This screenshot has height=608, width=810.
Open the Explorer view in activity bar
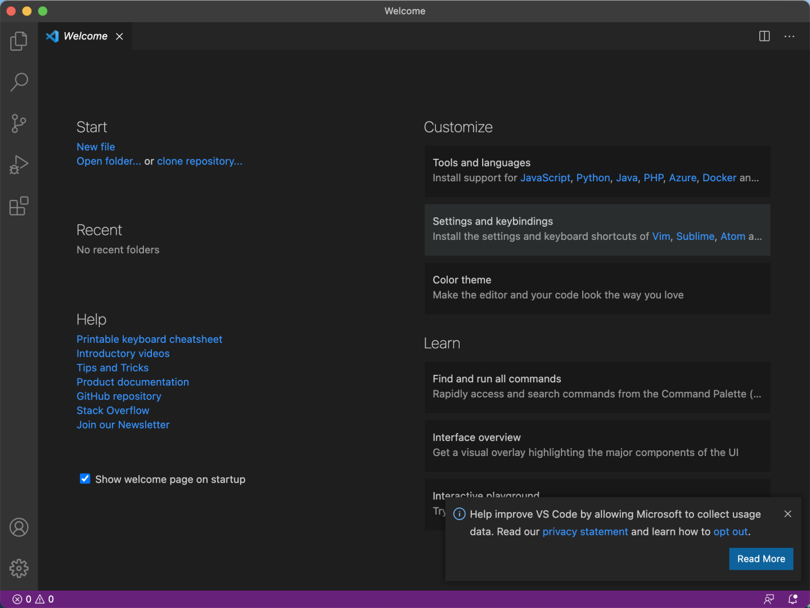(19, 41)
